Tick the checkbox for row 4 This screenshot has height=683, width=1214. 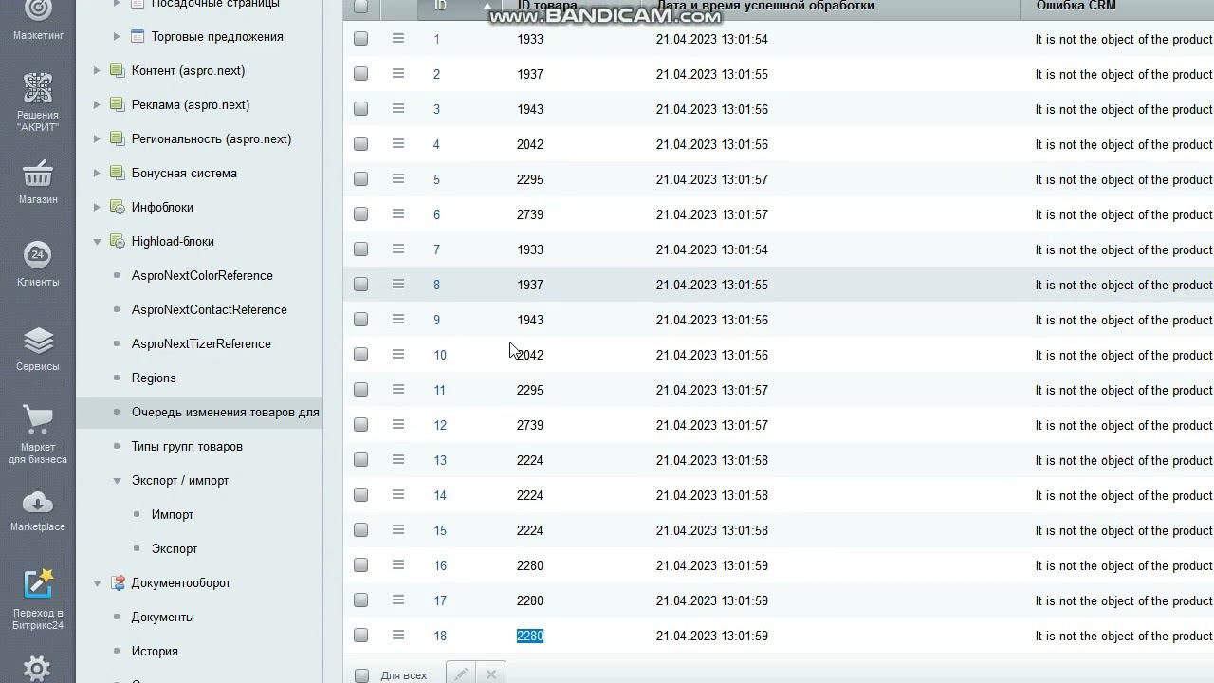click(360, 144)
